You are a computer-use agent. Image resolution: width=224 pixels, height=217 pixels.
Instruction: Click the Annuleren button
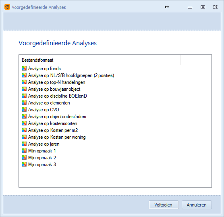pos(197,205)
